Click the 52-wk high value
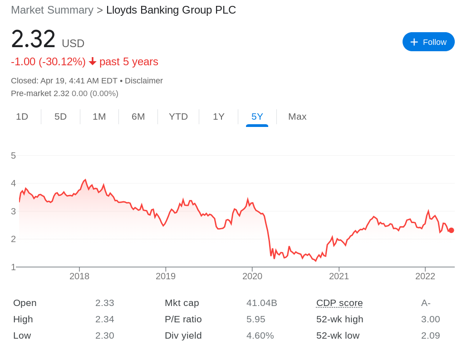 pyautogui.click(x=430, y=319)
